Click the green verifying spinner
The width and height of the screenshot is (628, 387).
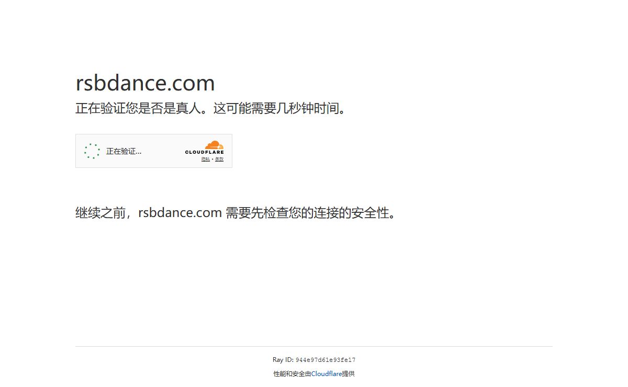[92, 151]
